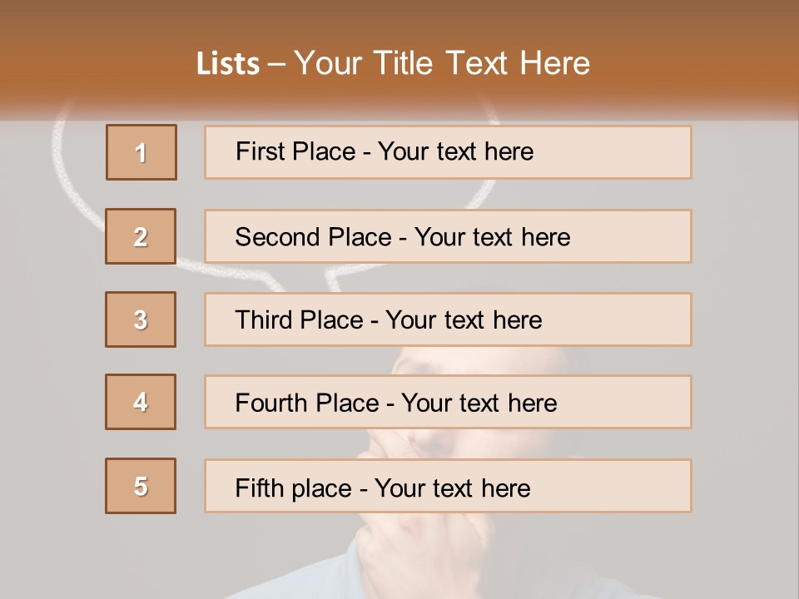Select the number 2 box
Image resolution: width=799 pixels, height=599 pixels.
coord(141,236)
